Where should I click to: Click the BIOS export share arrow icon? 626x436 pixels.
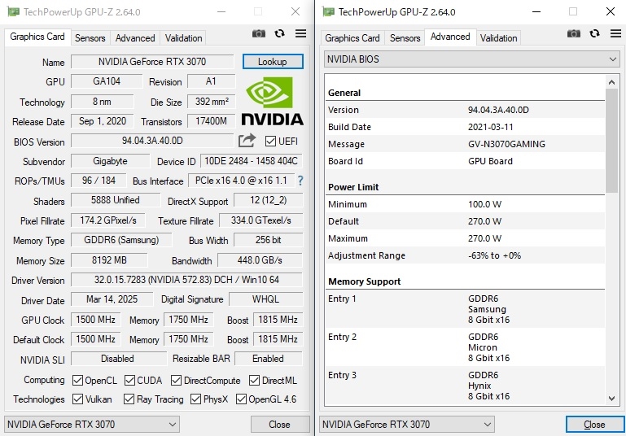(247, 141)
